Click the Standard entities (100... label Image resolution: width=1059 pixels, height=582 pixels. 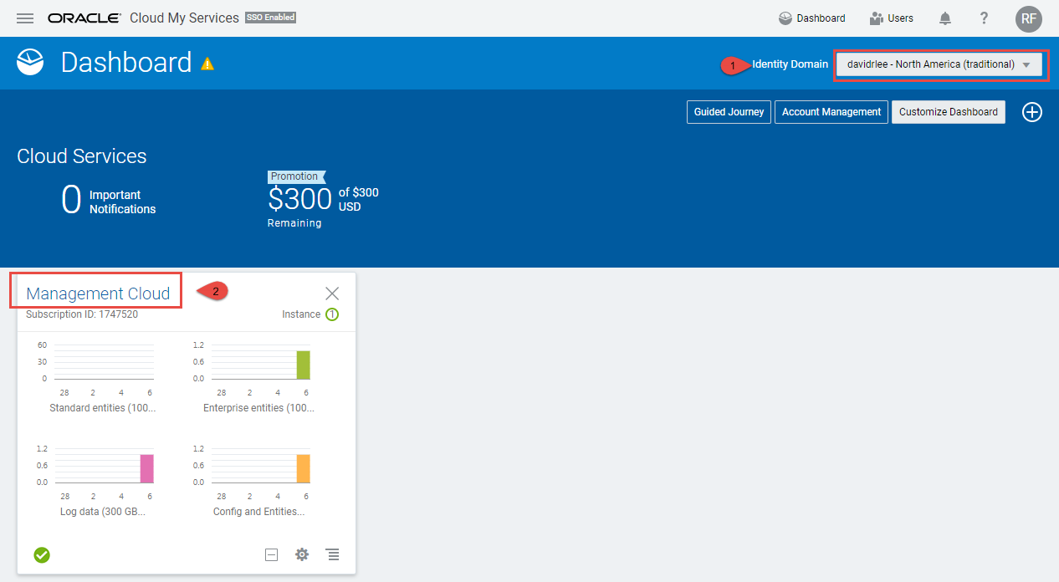103,408
